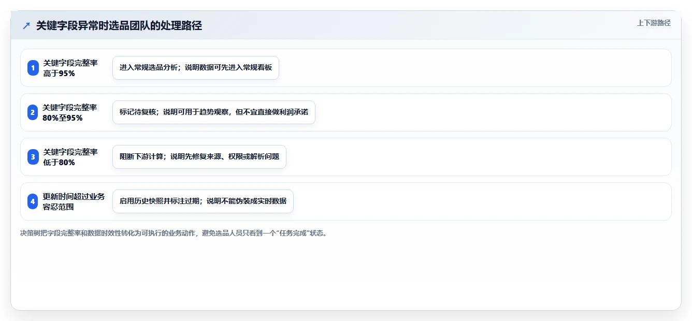Select step badge number 2
The height and width of the screenshot is (321, 692).
point(33,112)
